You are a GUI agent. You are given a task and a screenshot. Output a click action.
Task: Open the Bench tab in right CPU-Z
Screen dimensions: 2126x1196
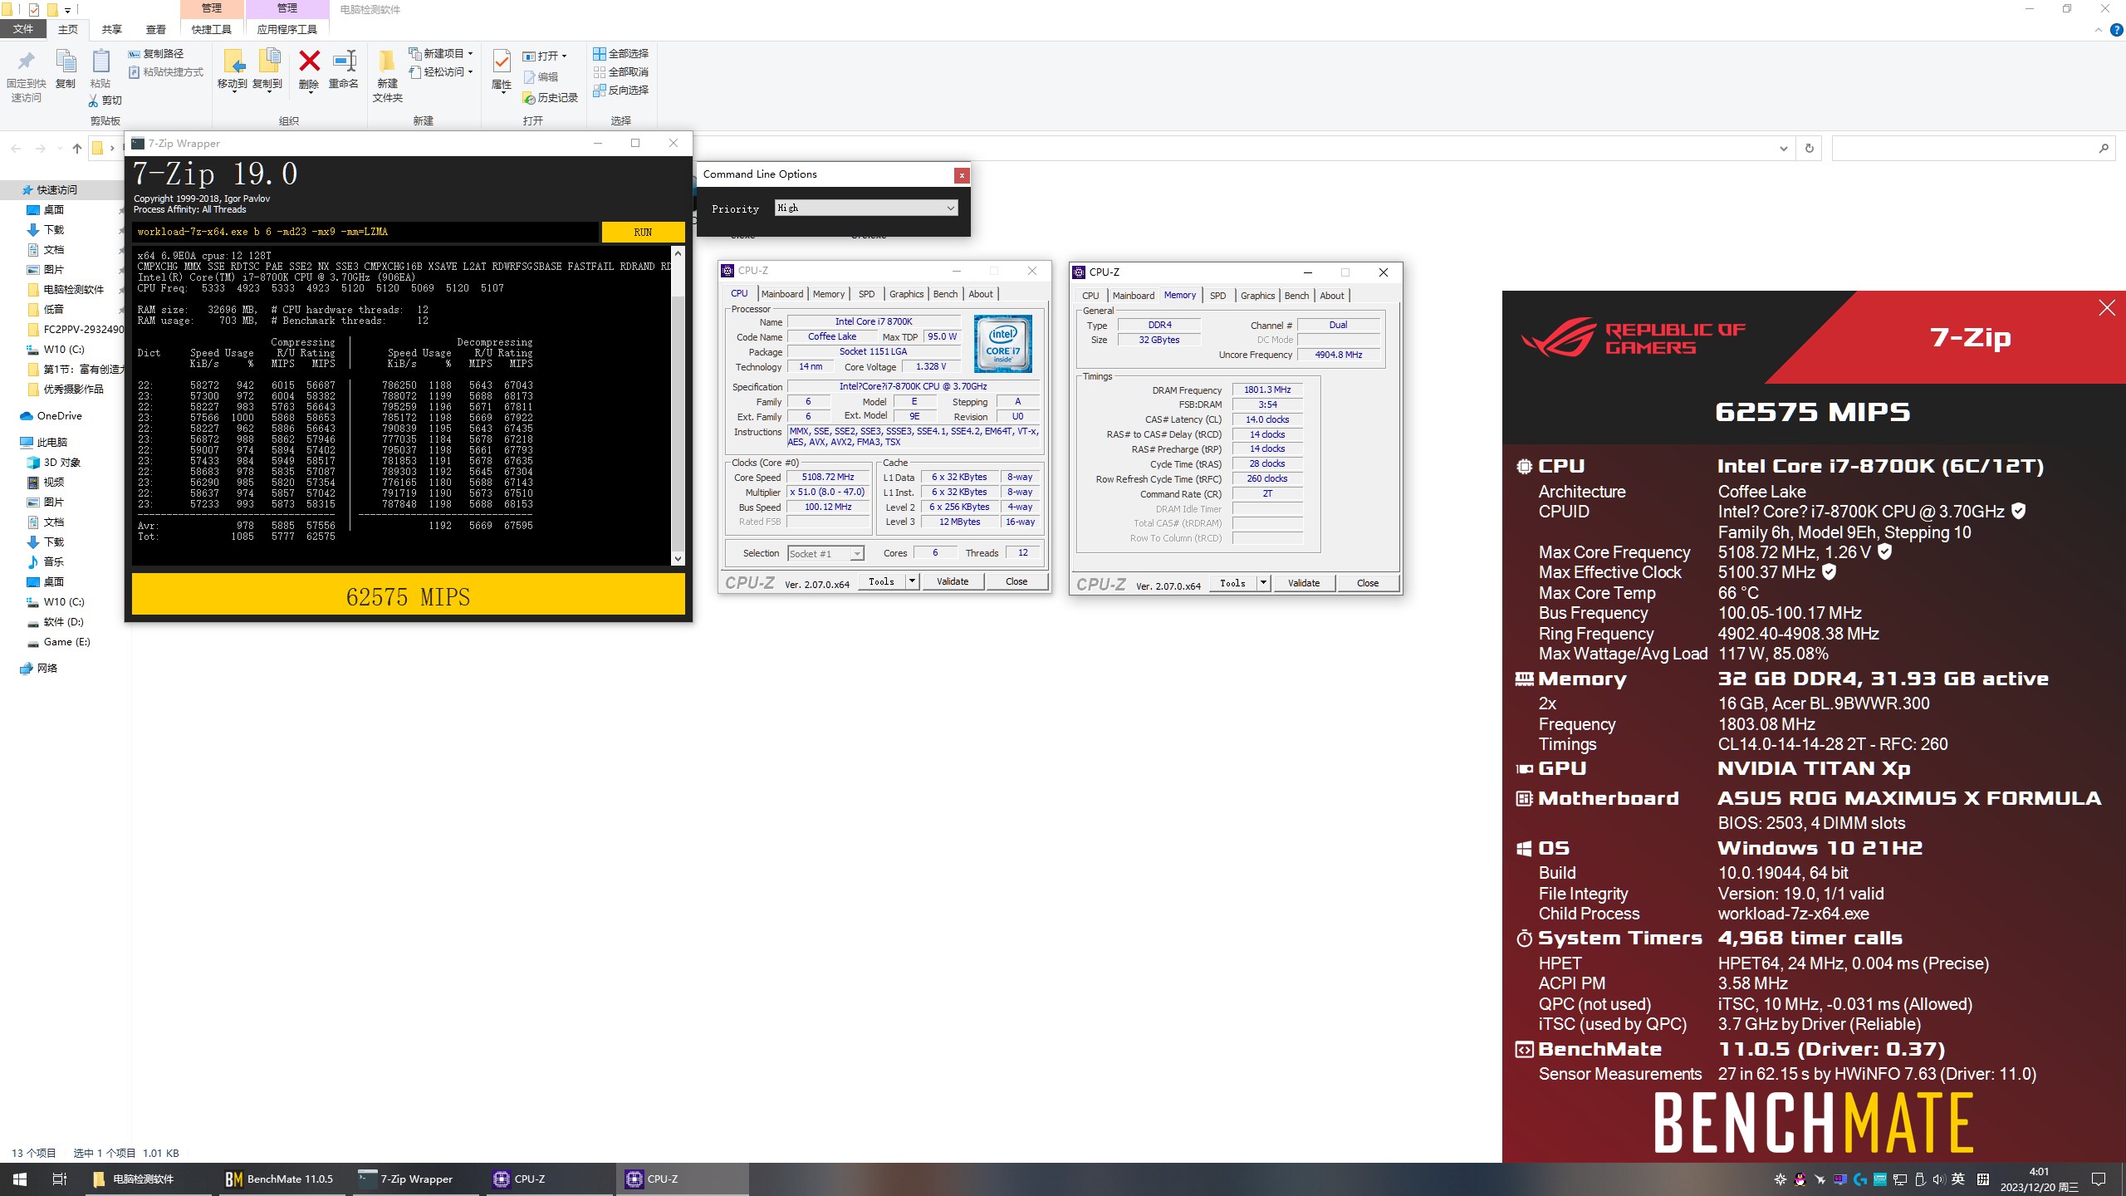[1296, 296]
